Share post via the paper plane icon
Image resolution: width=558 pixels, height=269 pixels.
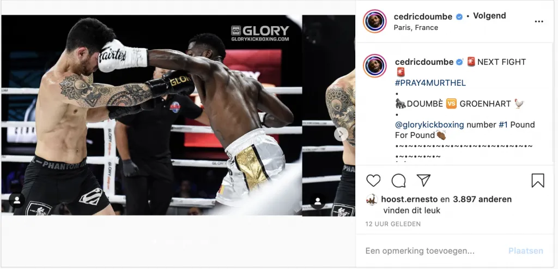tap(423, 180)
